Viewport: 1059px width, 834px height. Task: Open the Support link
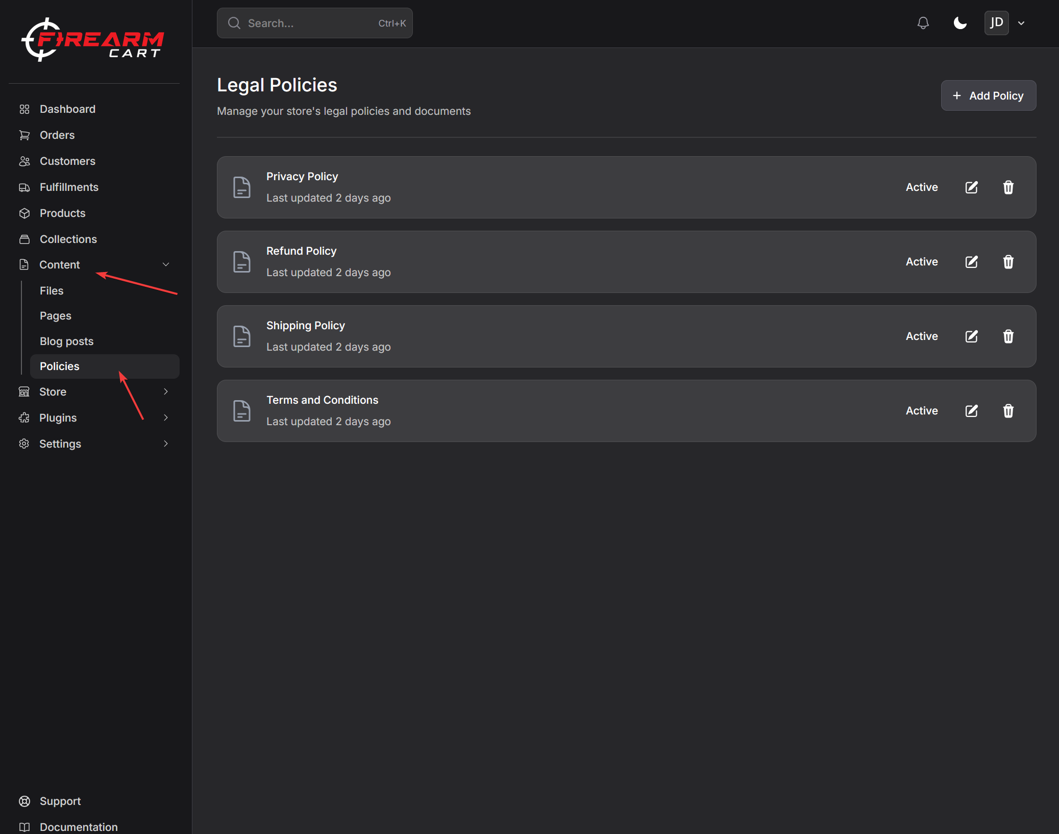point(60,801)
